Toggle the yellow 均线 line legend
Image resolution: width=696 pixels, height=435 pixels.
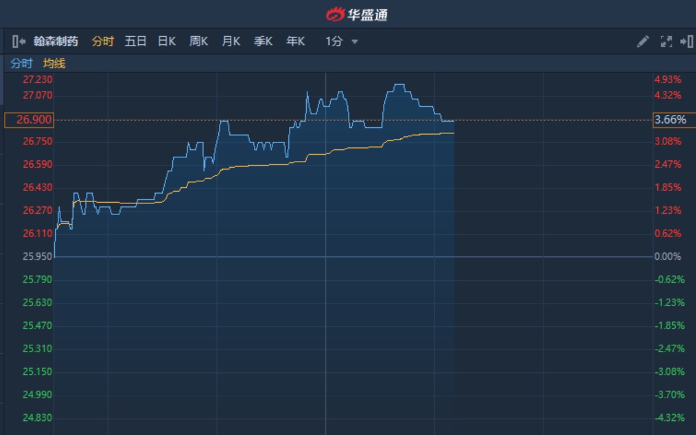(54, 63)
